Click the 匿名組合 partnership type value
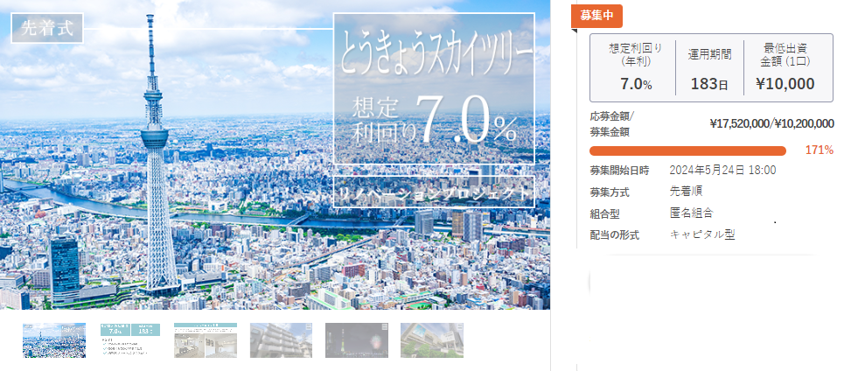The height and width of the screenshot is (371, 844). pos(692,213)
